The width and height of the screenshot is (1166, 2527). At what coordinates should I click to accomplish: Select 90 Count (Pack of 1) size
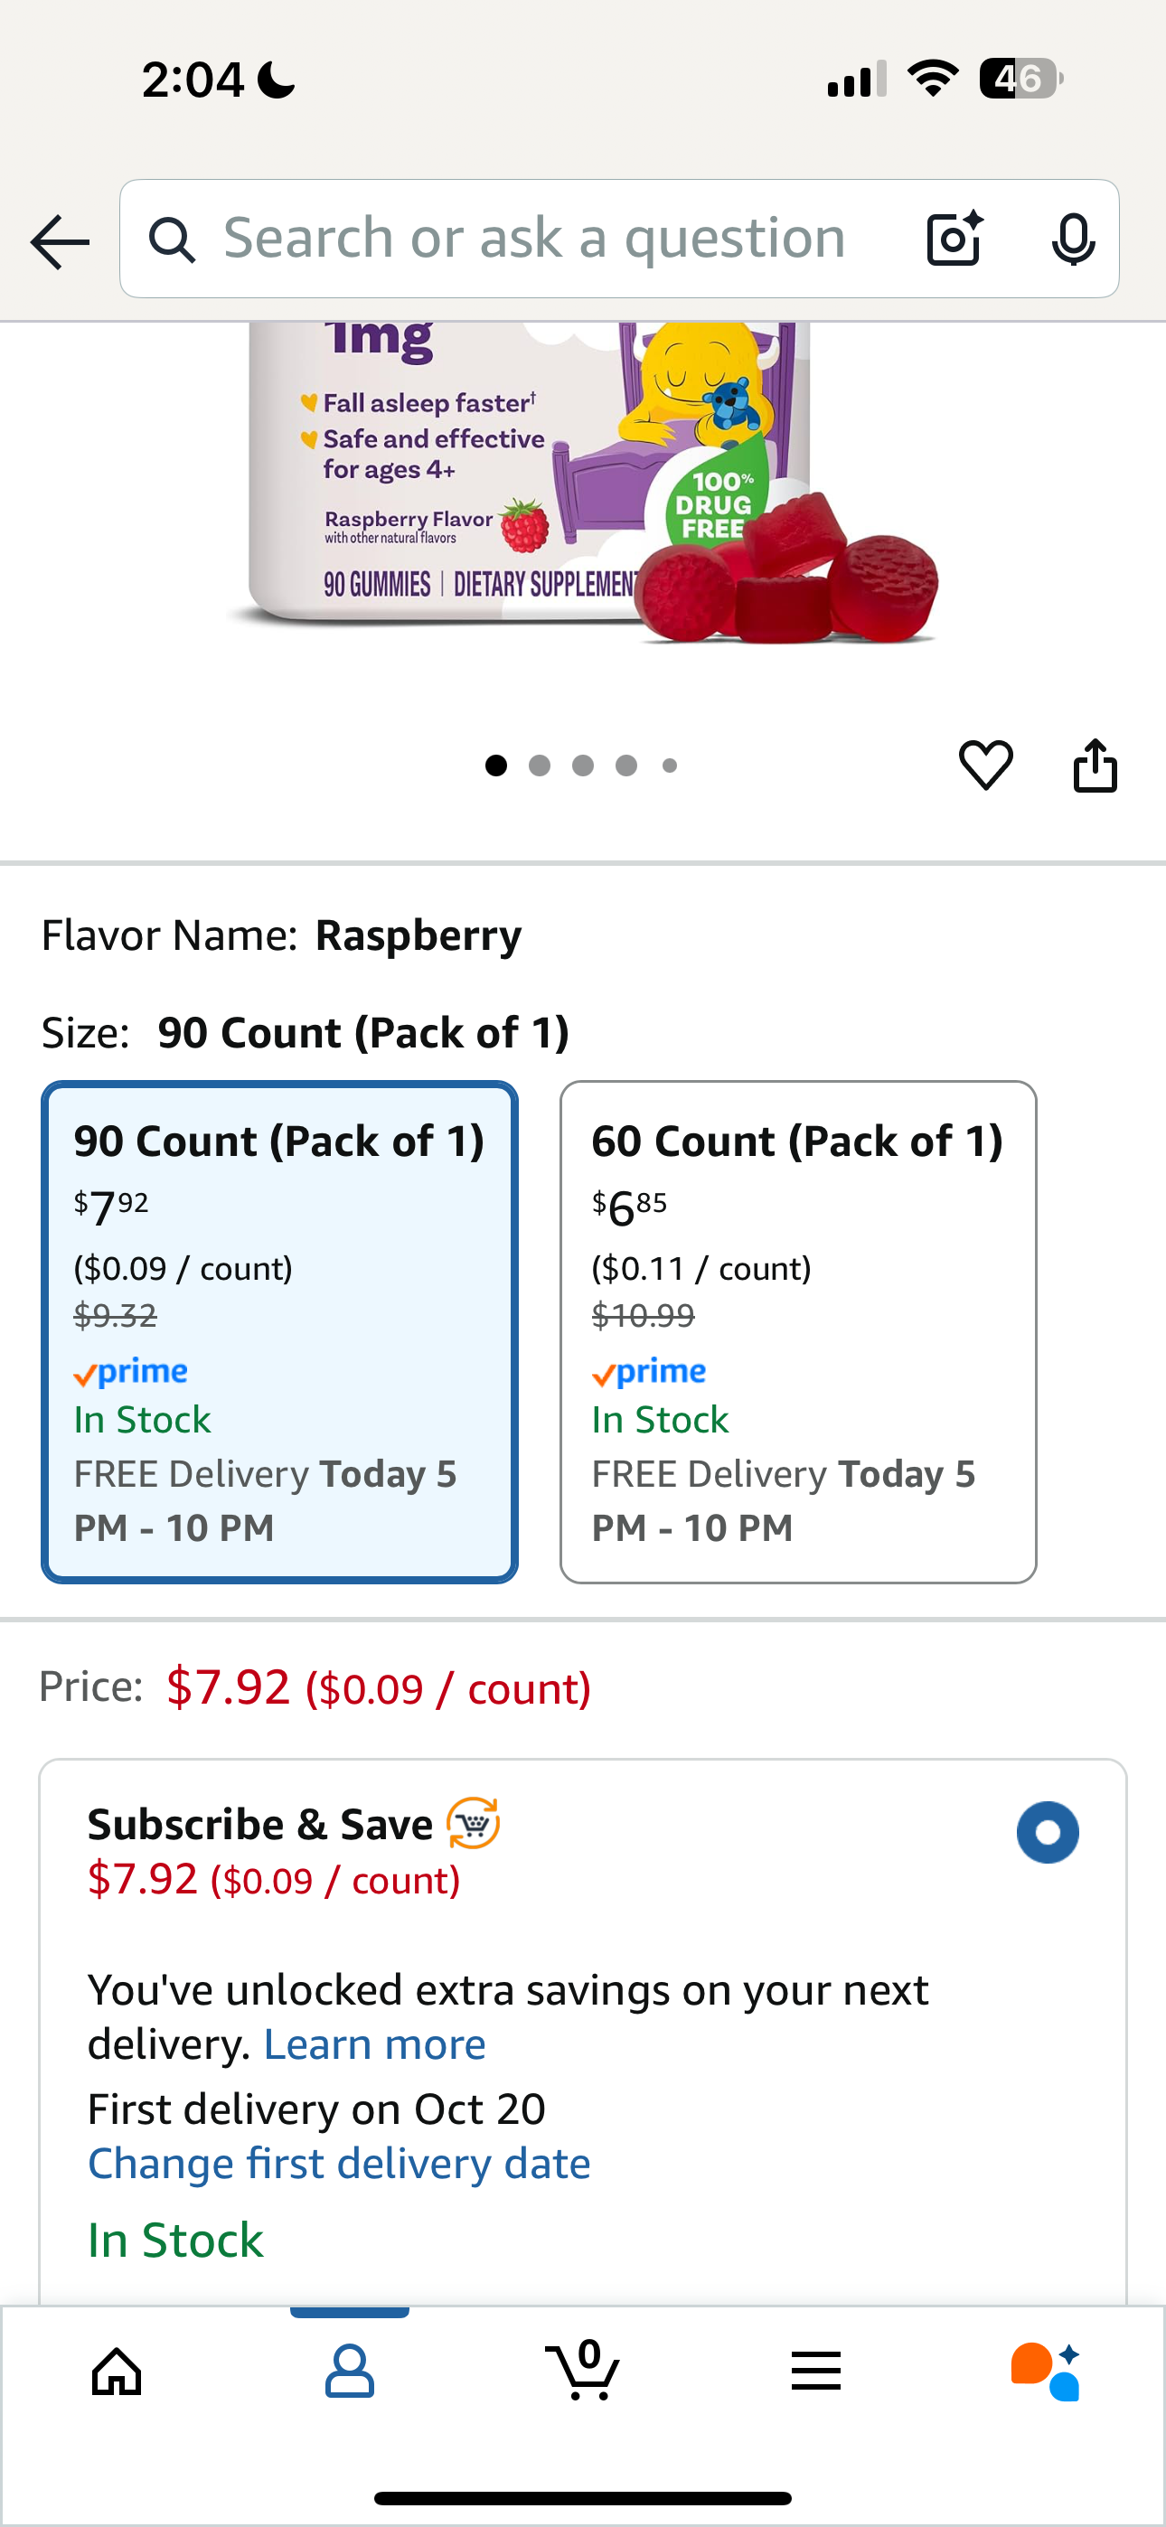(x=279, y=1331)
